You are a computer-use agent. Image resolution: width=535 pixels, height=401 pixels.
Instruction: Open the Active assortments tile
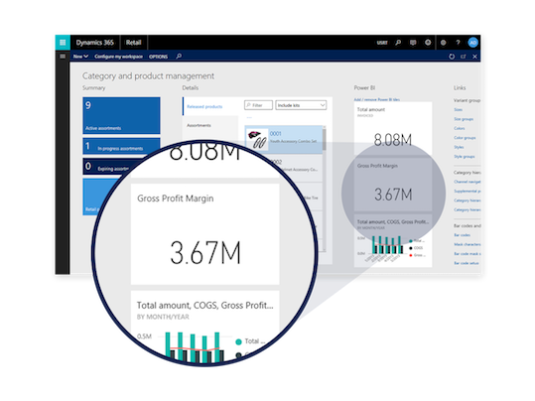click(x=121, y=115)
